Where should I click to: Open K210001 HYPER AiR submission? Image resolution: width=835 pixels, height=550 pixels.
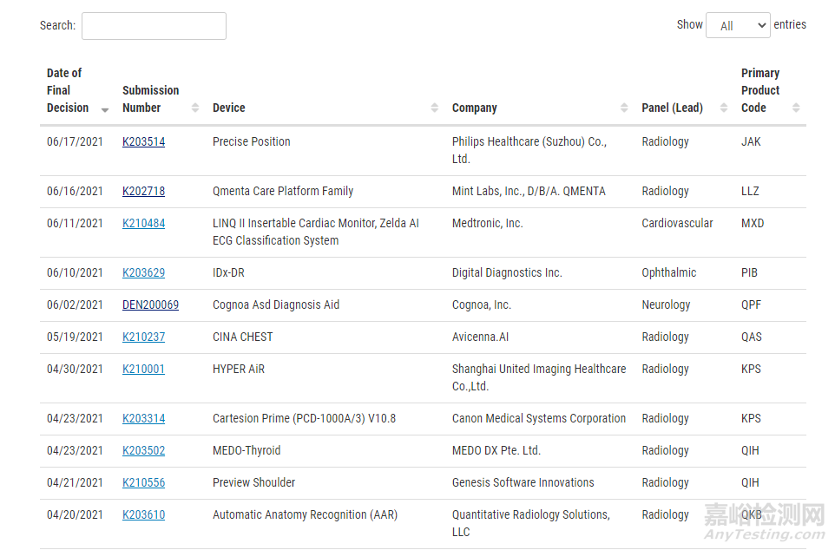pos(143,370)
